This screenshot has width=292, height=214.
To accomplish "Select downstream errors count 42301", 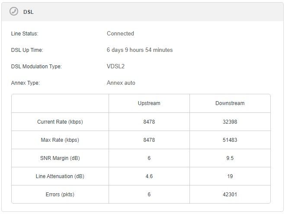I will coord(230,195).
